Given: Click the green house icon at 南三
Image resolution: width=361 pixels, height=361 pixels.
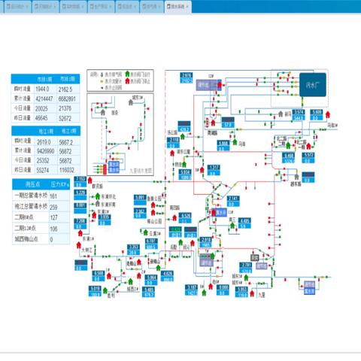Looking at the screenshot, I should pos(232,226).
